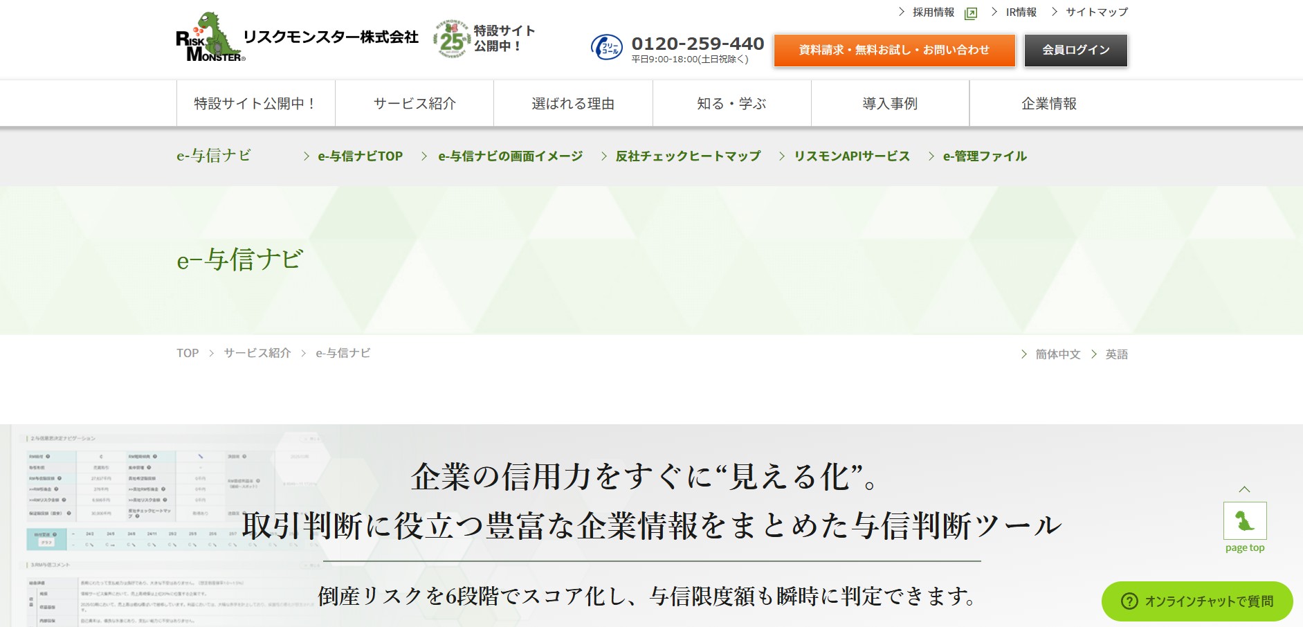The image size is (1303, 627).
Task: Click the up arrow above page top
Action: pyautogui.click(x=1244, y=489)
